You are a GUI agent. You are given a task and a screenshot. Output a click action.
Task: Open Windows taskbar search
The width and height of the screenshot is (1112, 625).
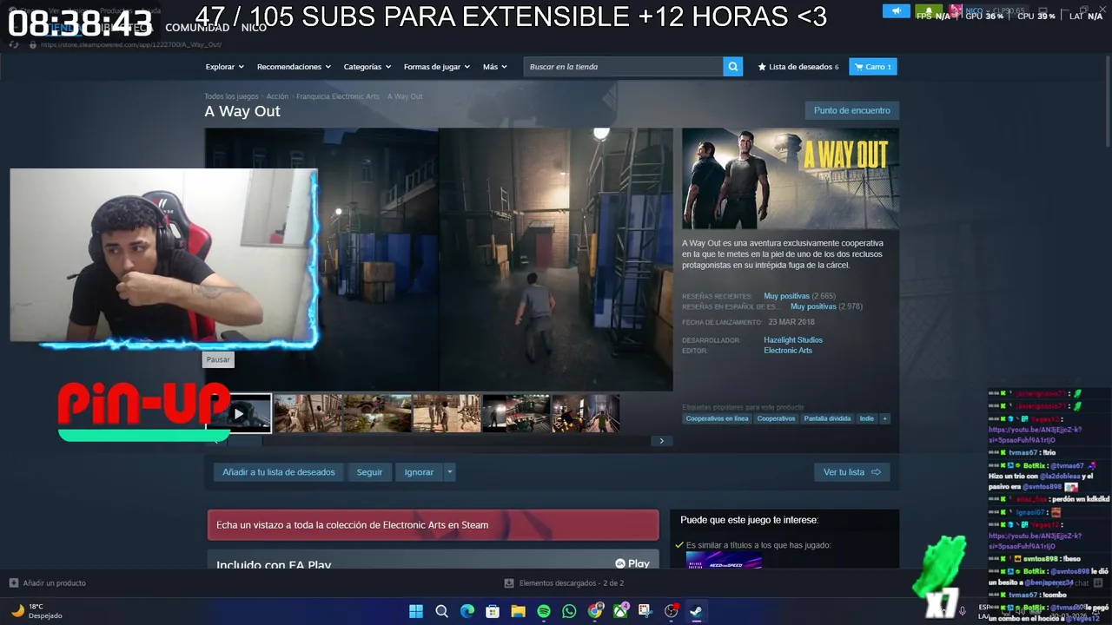coord(441,611)
